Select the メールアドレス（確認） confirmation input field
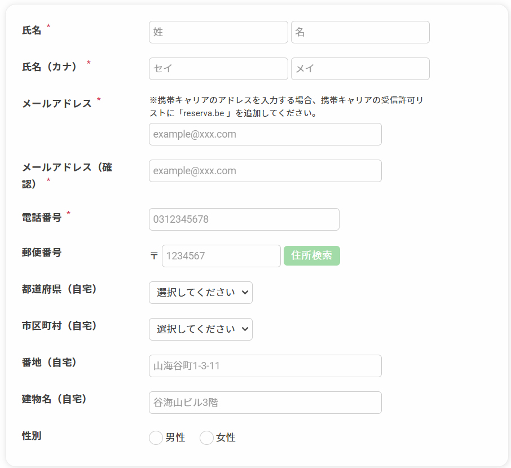This screenshot has height=468, width=511. (x=265, y=171)
